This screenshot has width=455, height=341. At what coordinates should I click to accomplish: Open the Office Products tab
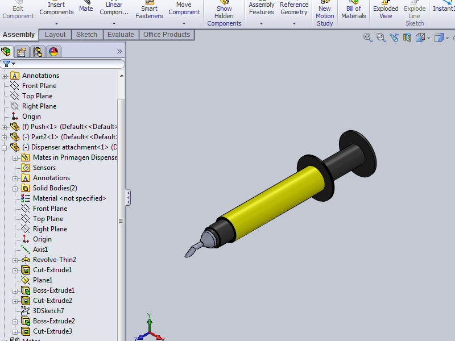167,35
